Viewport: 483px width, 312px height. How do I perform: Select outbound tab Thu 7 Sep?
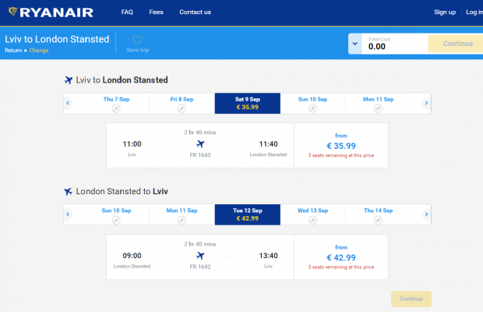pyautogui.click(x=117, y=103)
